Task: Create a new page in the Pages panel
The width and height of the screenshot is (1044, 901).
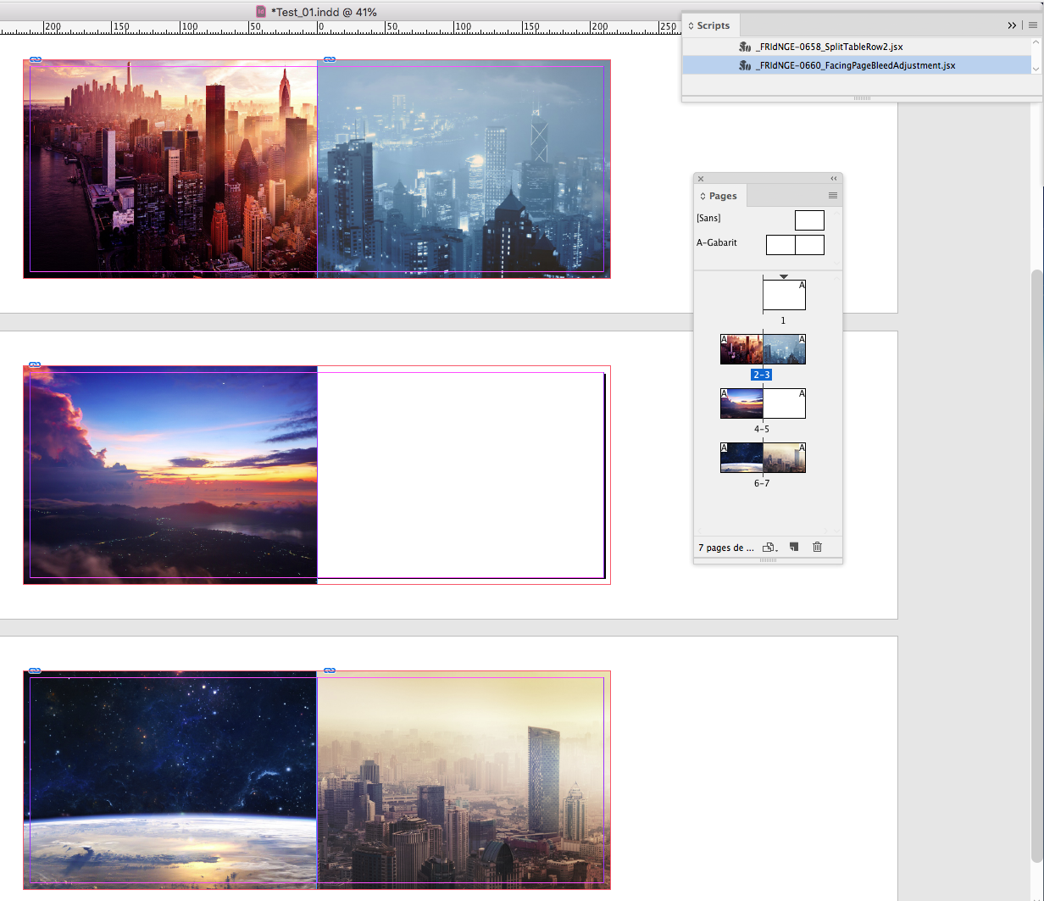Action: (794, 547)
